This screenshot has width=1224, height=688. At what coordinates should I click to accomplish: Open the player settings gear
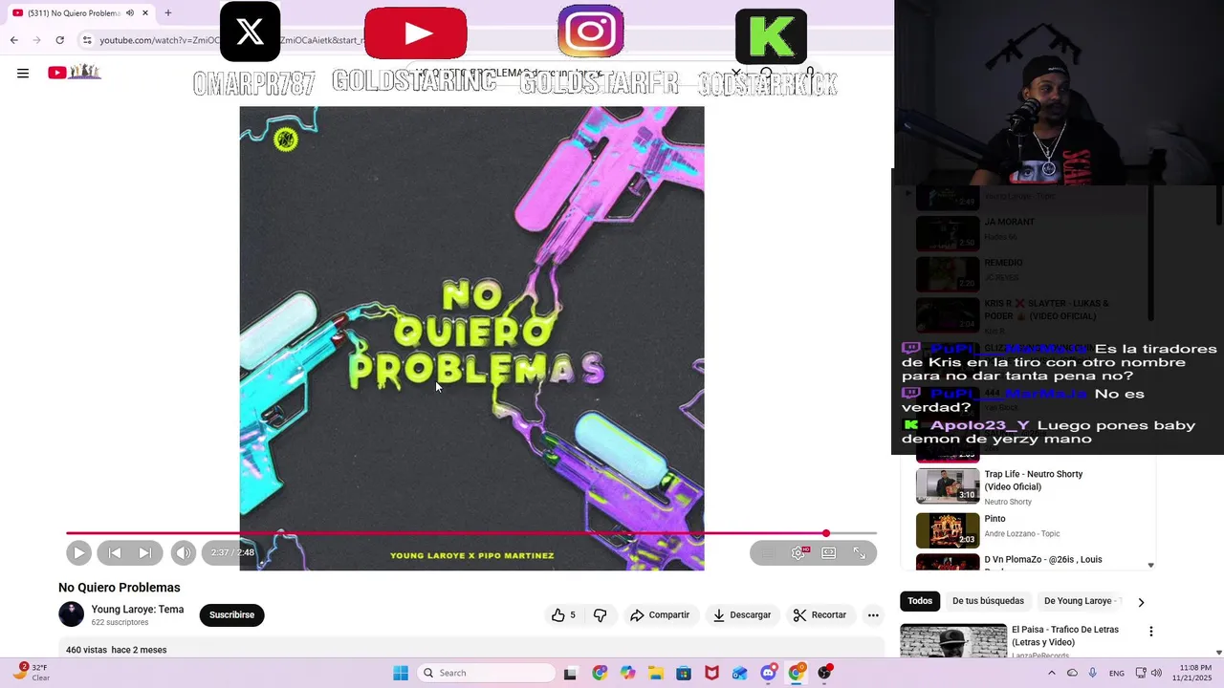click(798, 552)
